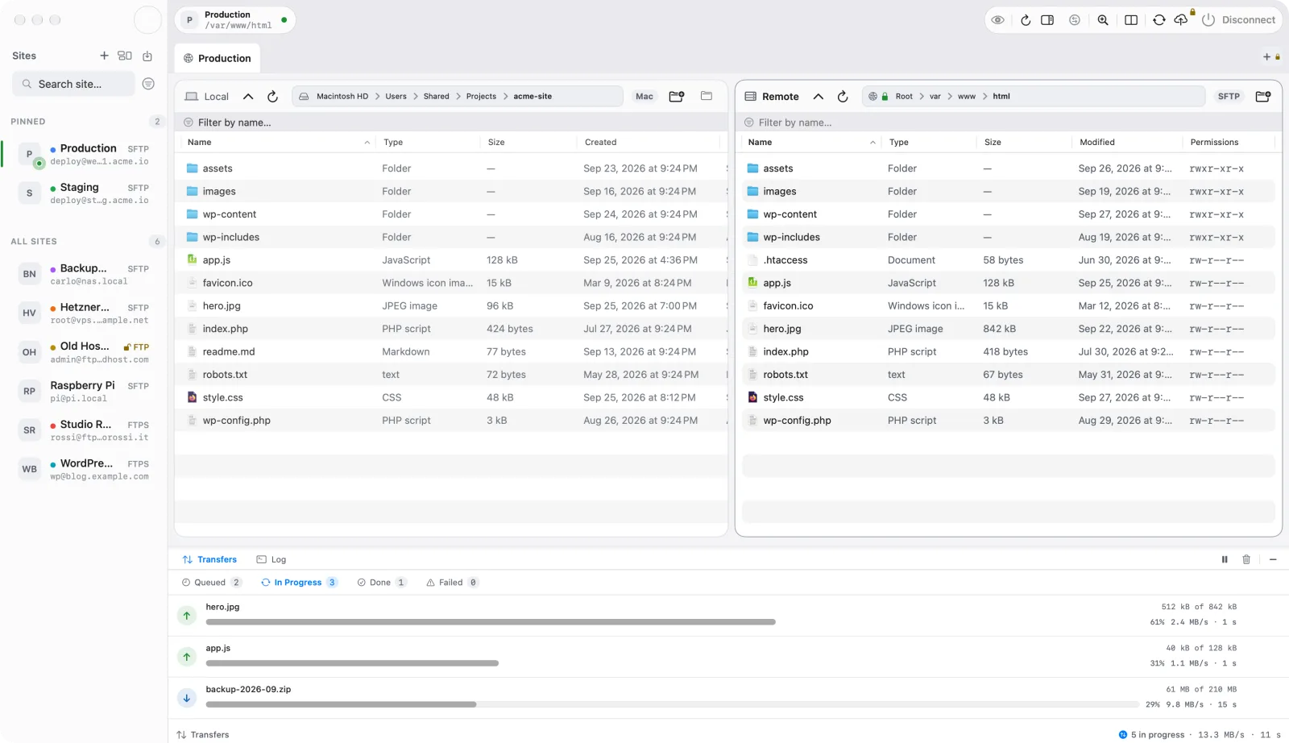1289x743 pixels.
Task: Collapse the transfers panel with the minus icon
Action: pos(1273,559)
